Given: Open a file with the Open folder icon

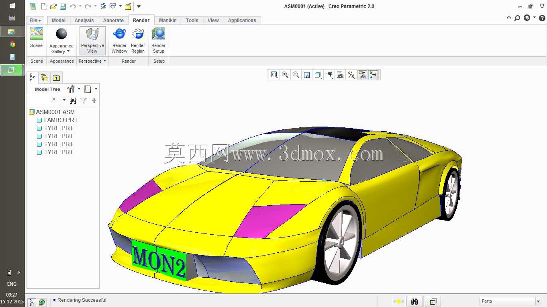Looking at the screenshot, I should 53,6.
